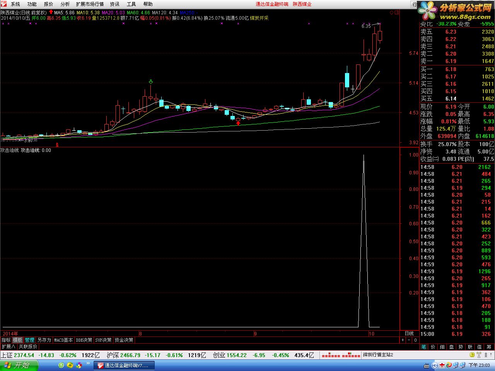Click the yellow icon in status bar right
The height and width of the screenshot is (371, 495).
pos(473,355)
